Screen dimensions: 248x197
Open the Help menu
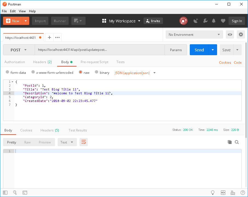pos(32,11)
